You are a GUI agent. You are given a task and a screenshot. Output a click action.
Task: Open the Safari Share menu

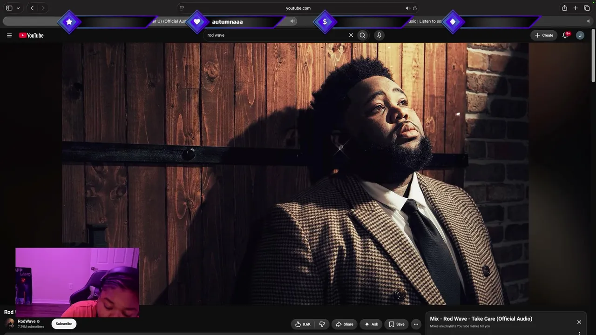tap(564, 8)
